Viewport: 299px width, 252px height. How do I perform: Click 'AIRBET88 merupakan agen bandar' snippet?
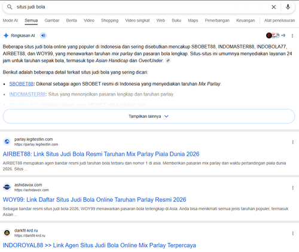pos(144,166)
